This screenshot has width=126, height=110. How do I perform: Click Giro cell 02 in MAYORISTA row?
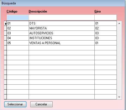[x=106, y=28]
